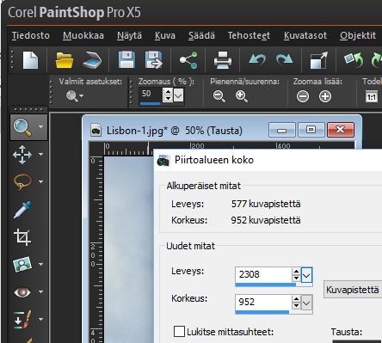
Task: Click the Share icon in the toolbar
Action: [188, 60]
